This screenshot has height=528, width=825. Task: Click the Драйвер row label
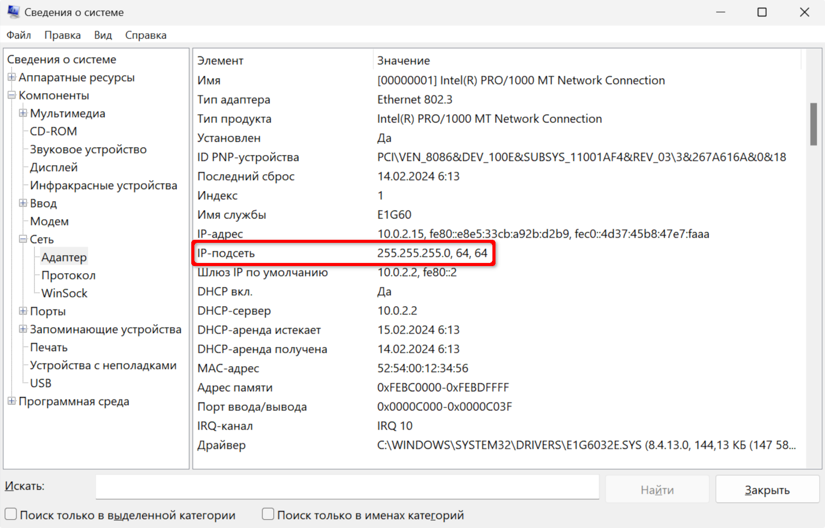[222, 445]
